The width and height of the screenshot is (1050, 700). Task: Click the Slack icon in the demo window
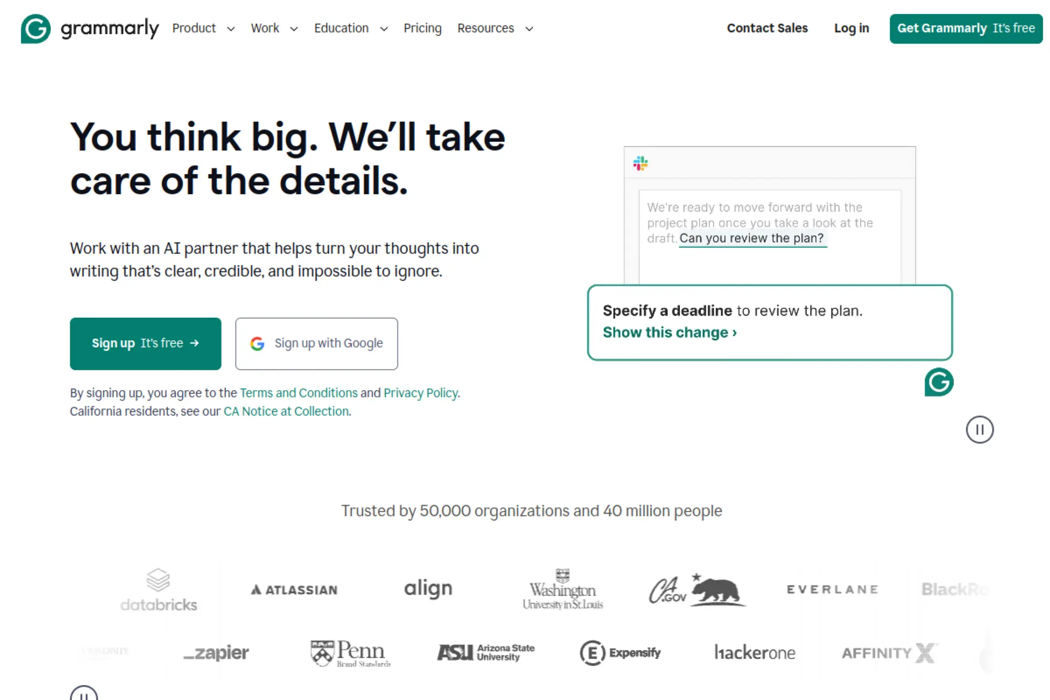[640, 163]
